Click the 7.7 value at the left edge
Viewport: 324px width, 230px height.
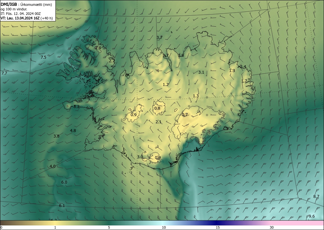tap(4, 73)
